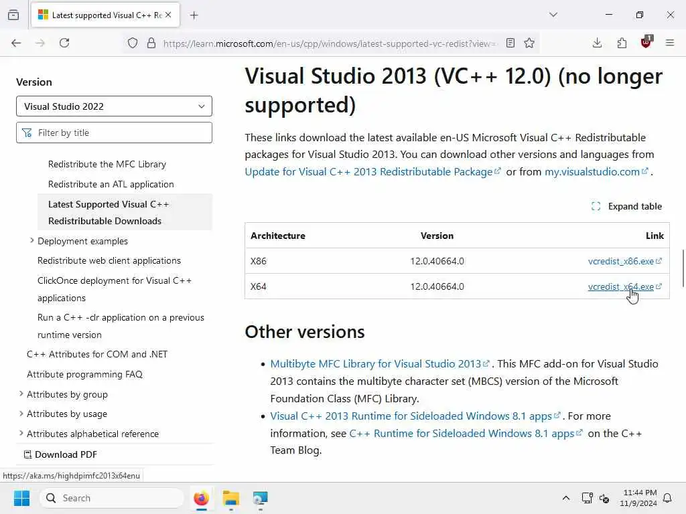Toggle reader view icon in address bar
Image resolution: width=686 pixels, height=514 pixels.
[x=510, y=43]
